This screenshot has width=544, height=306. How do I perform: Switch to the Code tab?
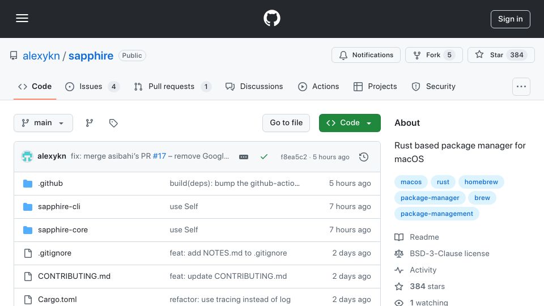pos(35,86)
